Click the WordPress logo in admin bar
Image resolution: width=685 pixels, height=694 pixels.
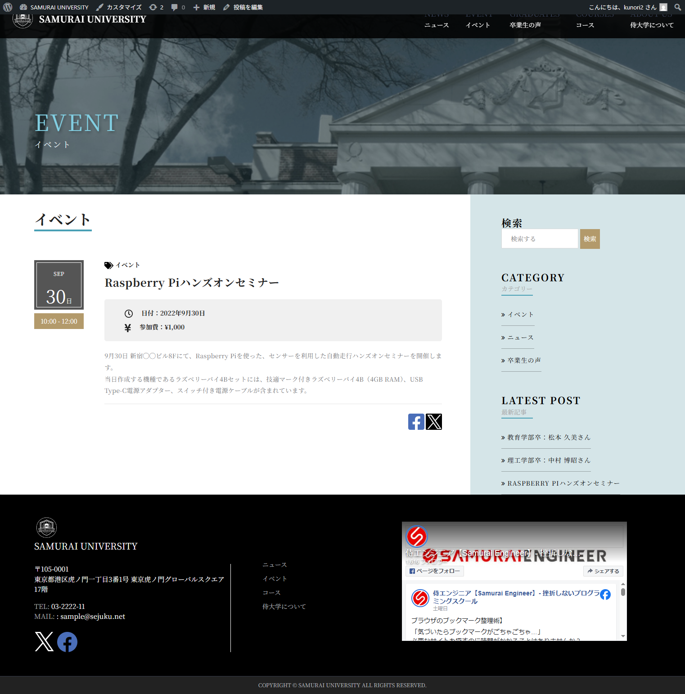[x=8, y=7]
